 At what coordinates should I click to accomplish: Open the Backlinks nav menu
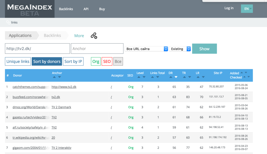(66, 9)
